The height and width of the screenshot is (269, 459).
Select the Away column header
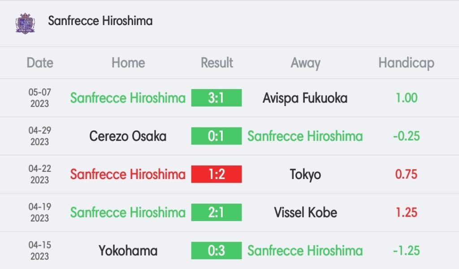click(x=305, y=64)
